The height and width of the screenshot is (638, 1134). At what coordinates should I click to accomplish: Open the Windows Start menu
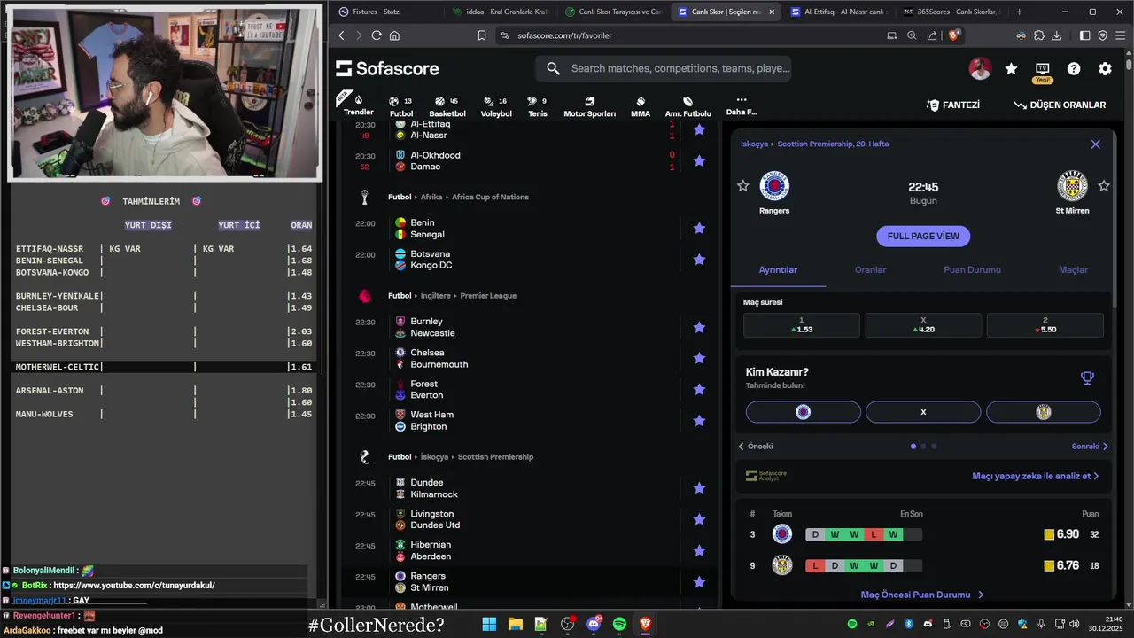pos(489,624)
